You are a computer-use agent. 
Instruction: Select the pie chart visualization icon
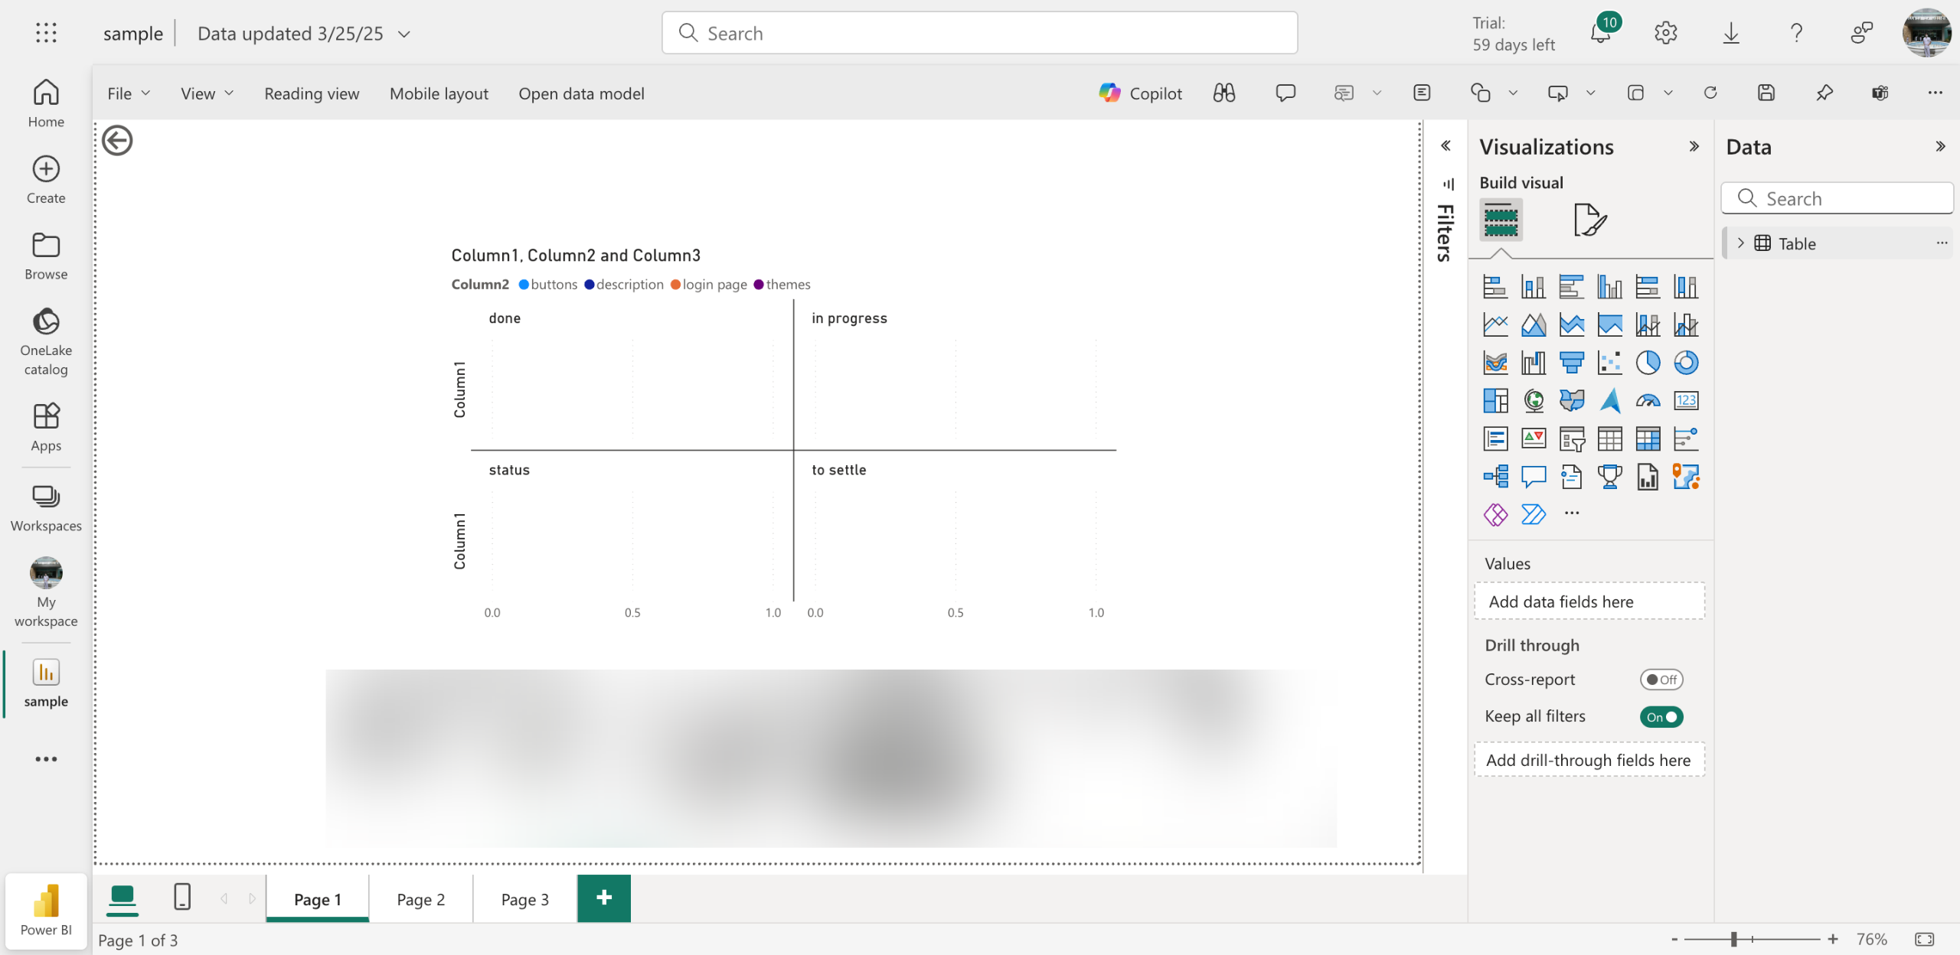1648,363
